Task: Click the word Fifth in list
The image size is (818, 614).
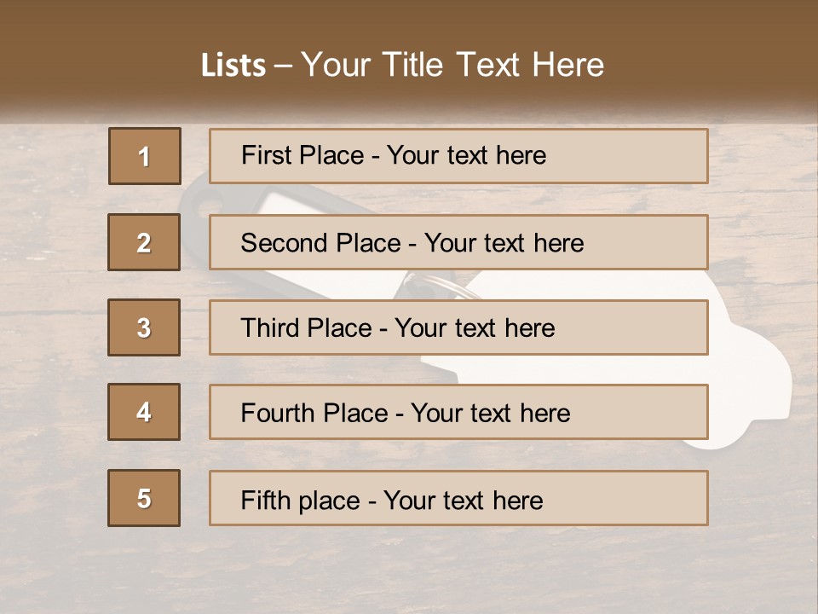Action: pyautogui.click(x=266, y=500)
